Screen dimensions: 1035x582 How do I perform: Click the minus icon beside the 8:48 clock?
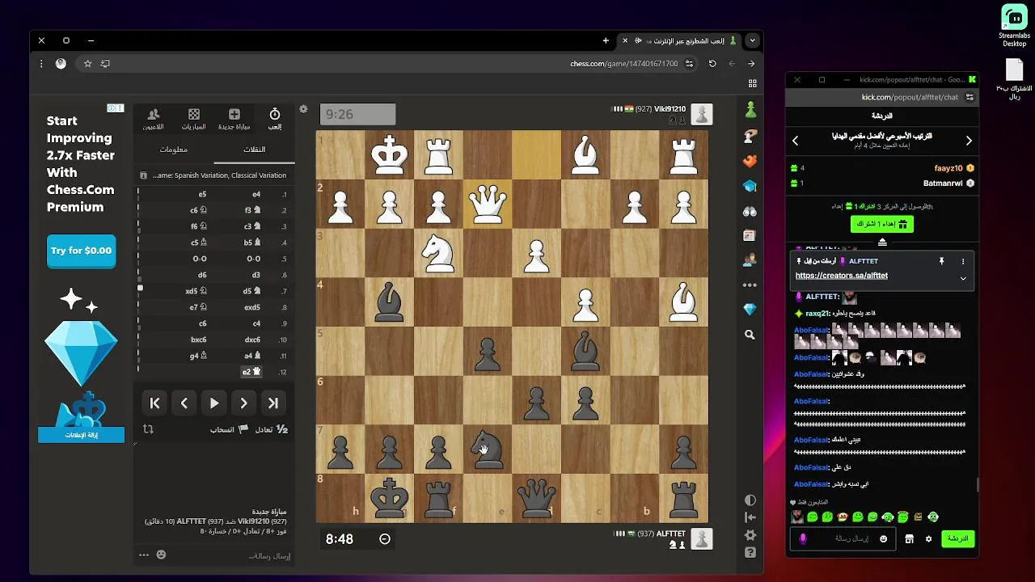pos(385,539)
